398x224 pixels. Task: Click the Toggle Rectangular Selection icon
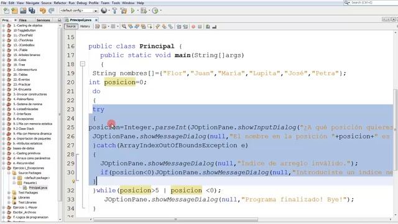point(150,26)
